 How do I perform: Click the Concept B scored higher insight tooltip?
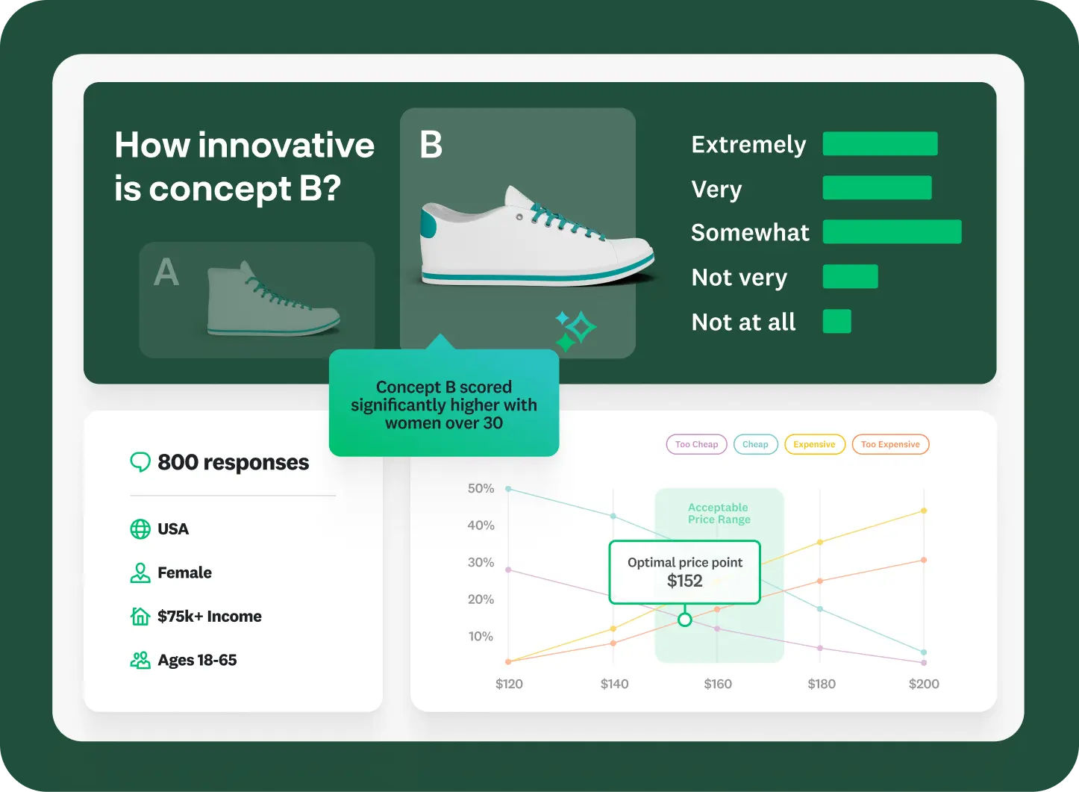pos(444,405)
